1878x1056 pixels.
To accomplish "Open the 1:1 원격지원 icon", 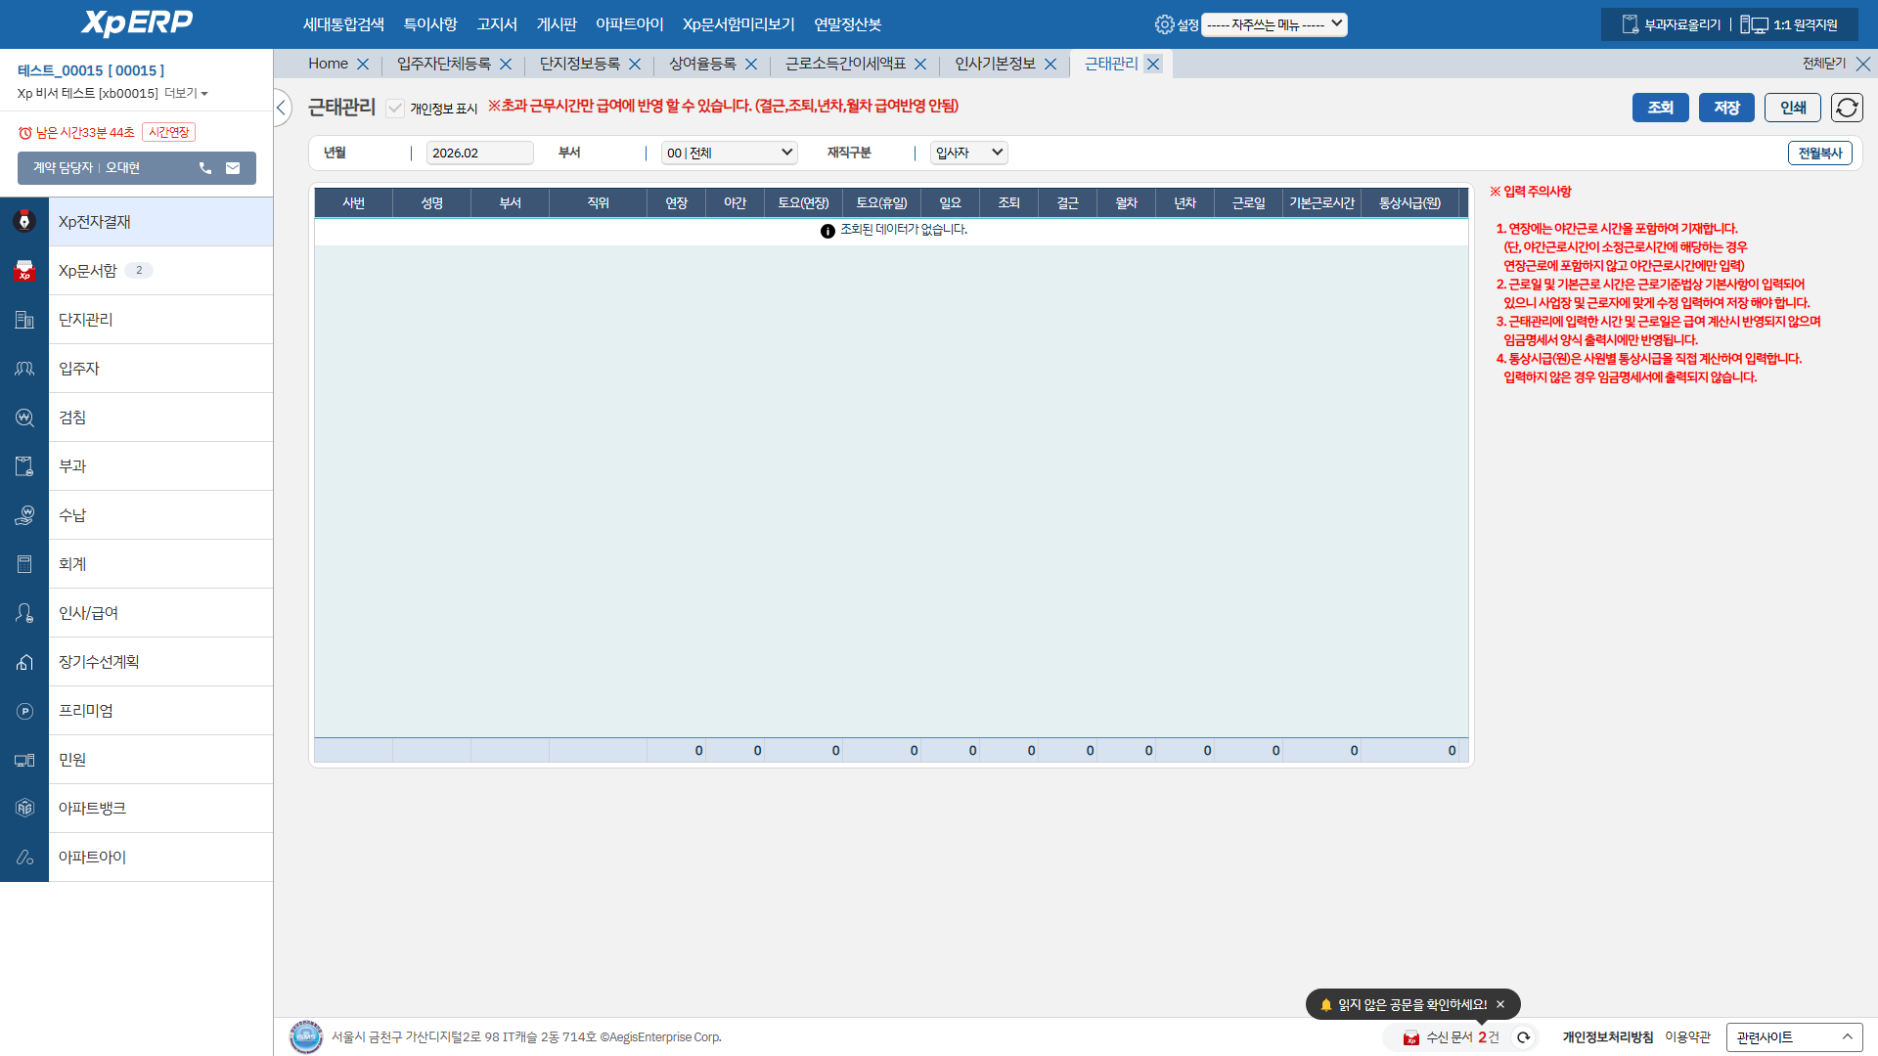I will point(1754,24).
